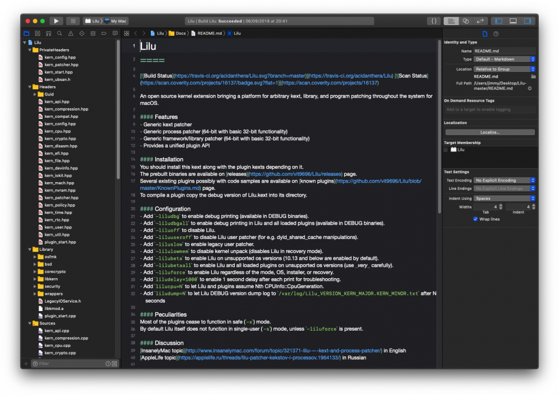Choose file location folder icon
This screenshot has width=559, height=396.
(x=533, y=77)
